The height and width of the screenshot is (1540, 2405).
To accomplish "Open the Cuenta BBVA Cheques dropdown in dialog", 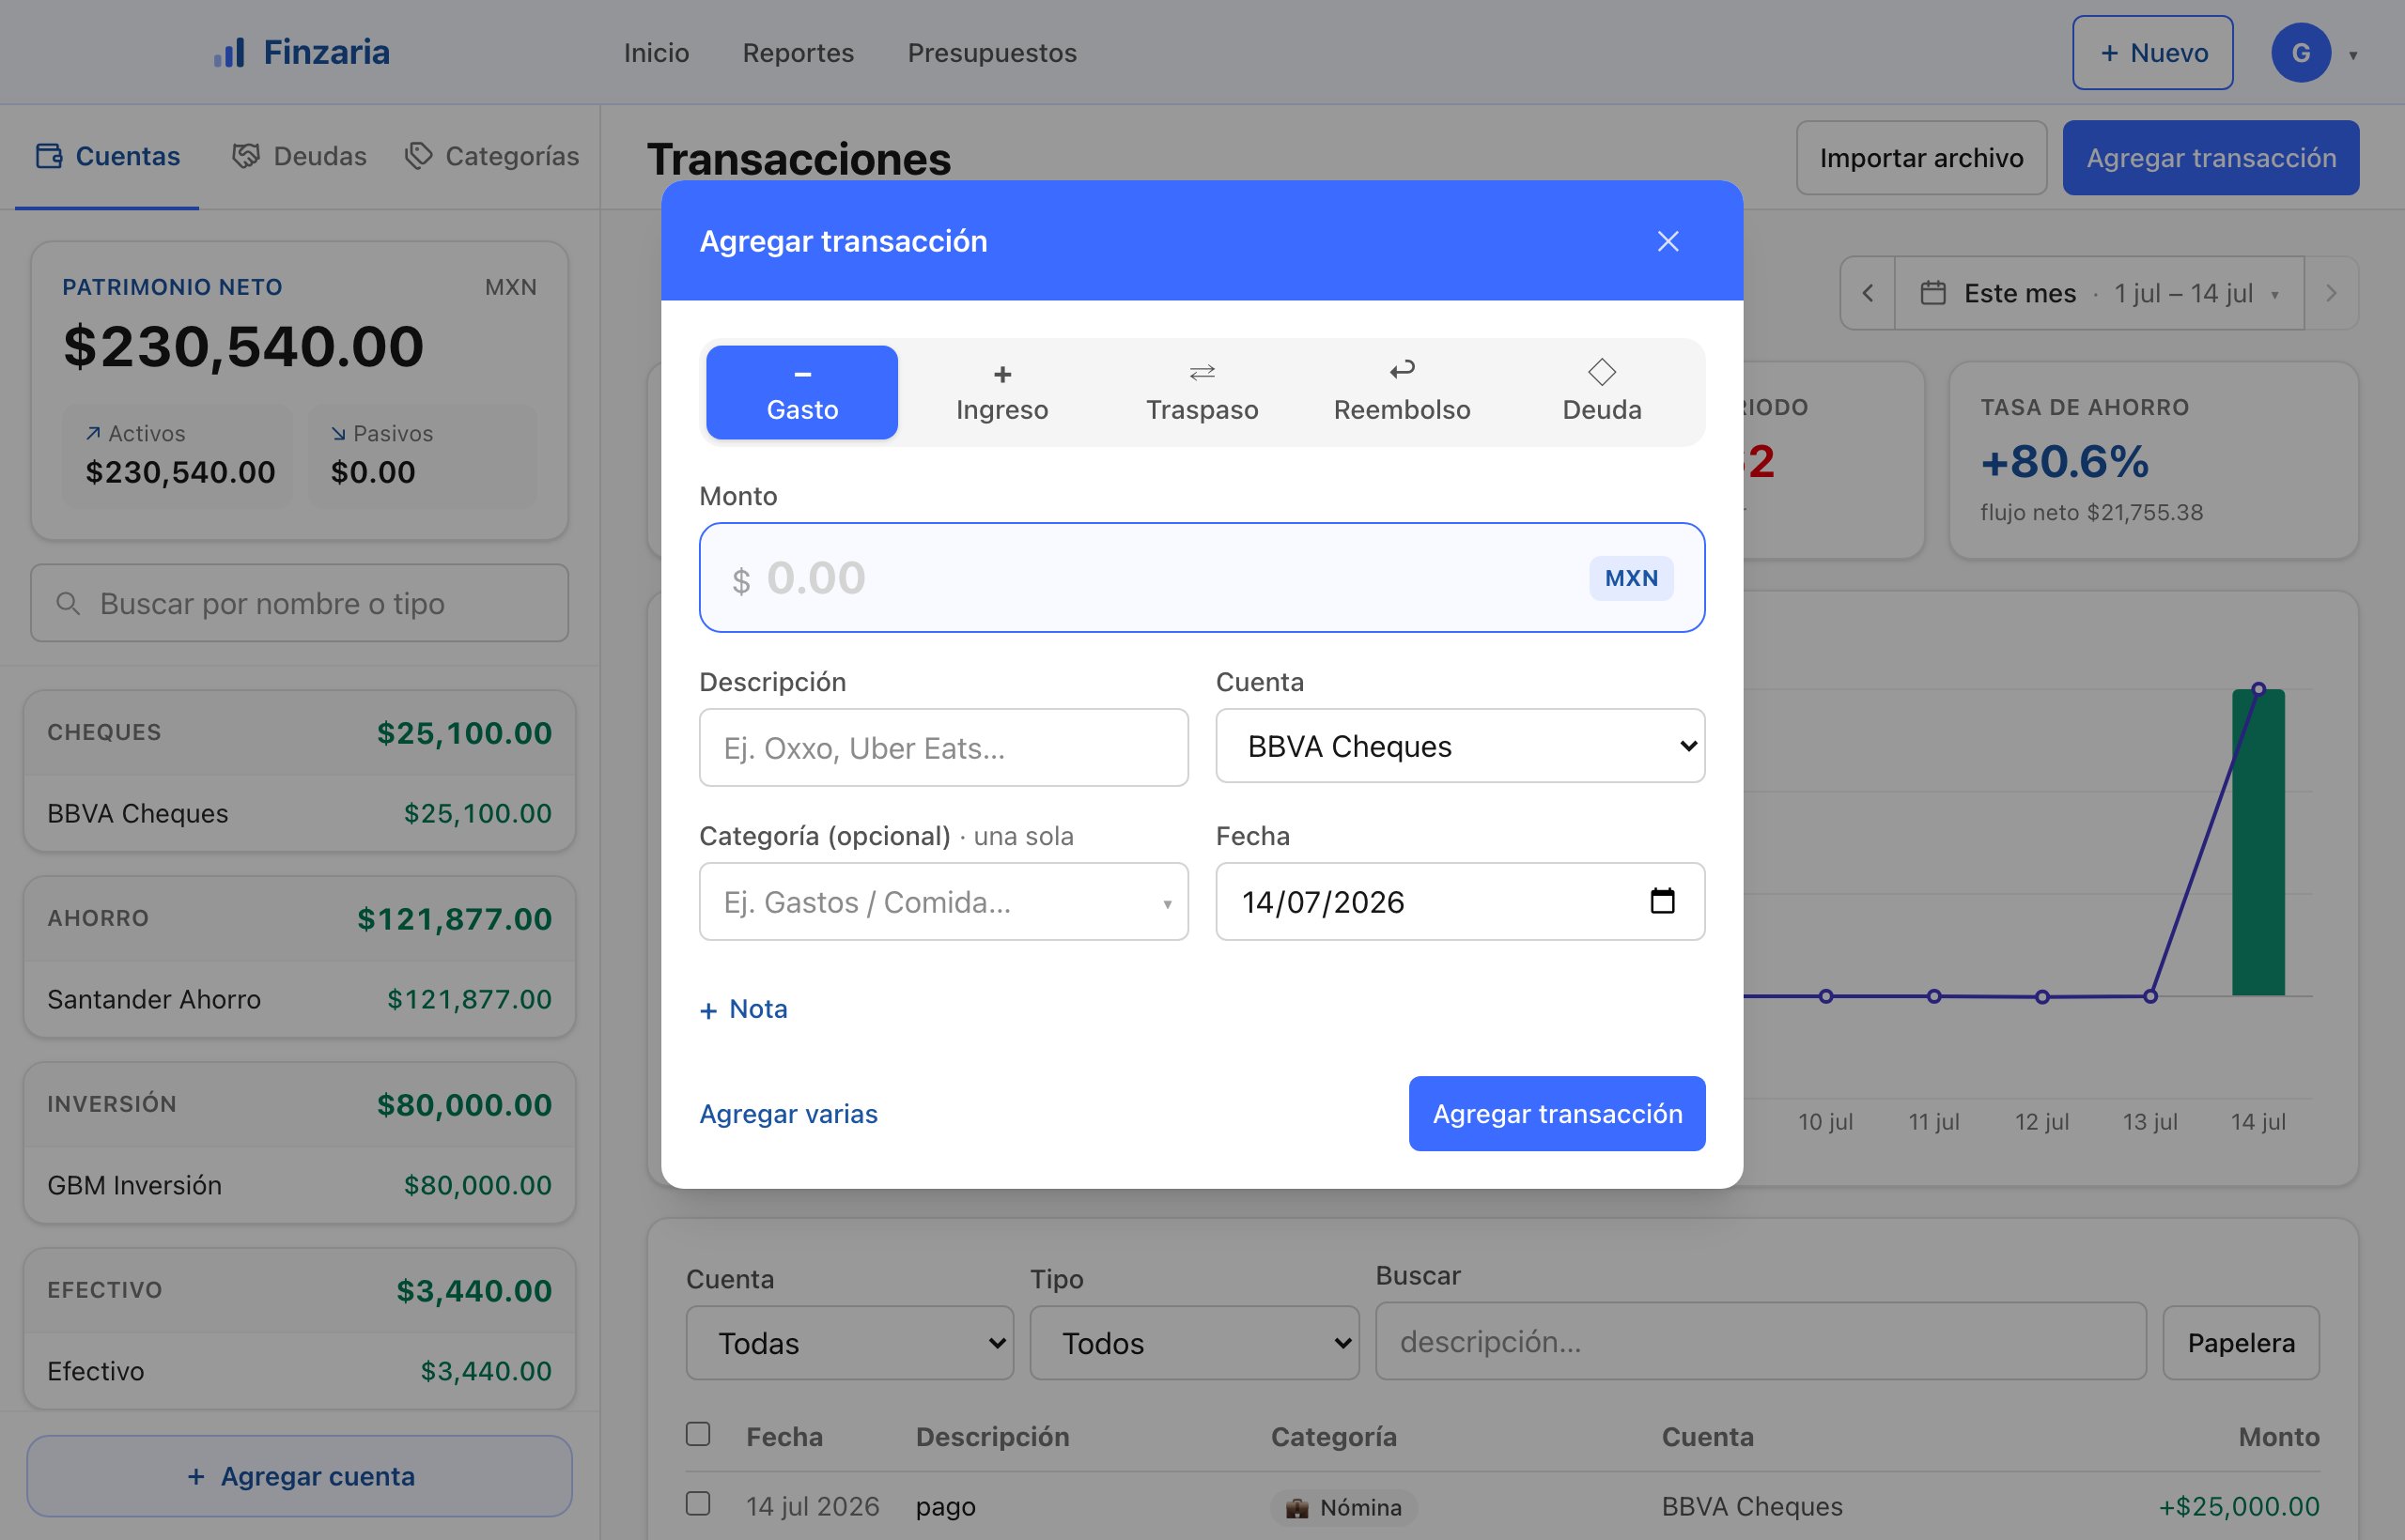I will 1460,746.
